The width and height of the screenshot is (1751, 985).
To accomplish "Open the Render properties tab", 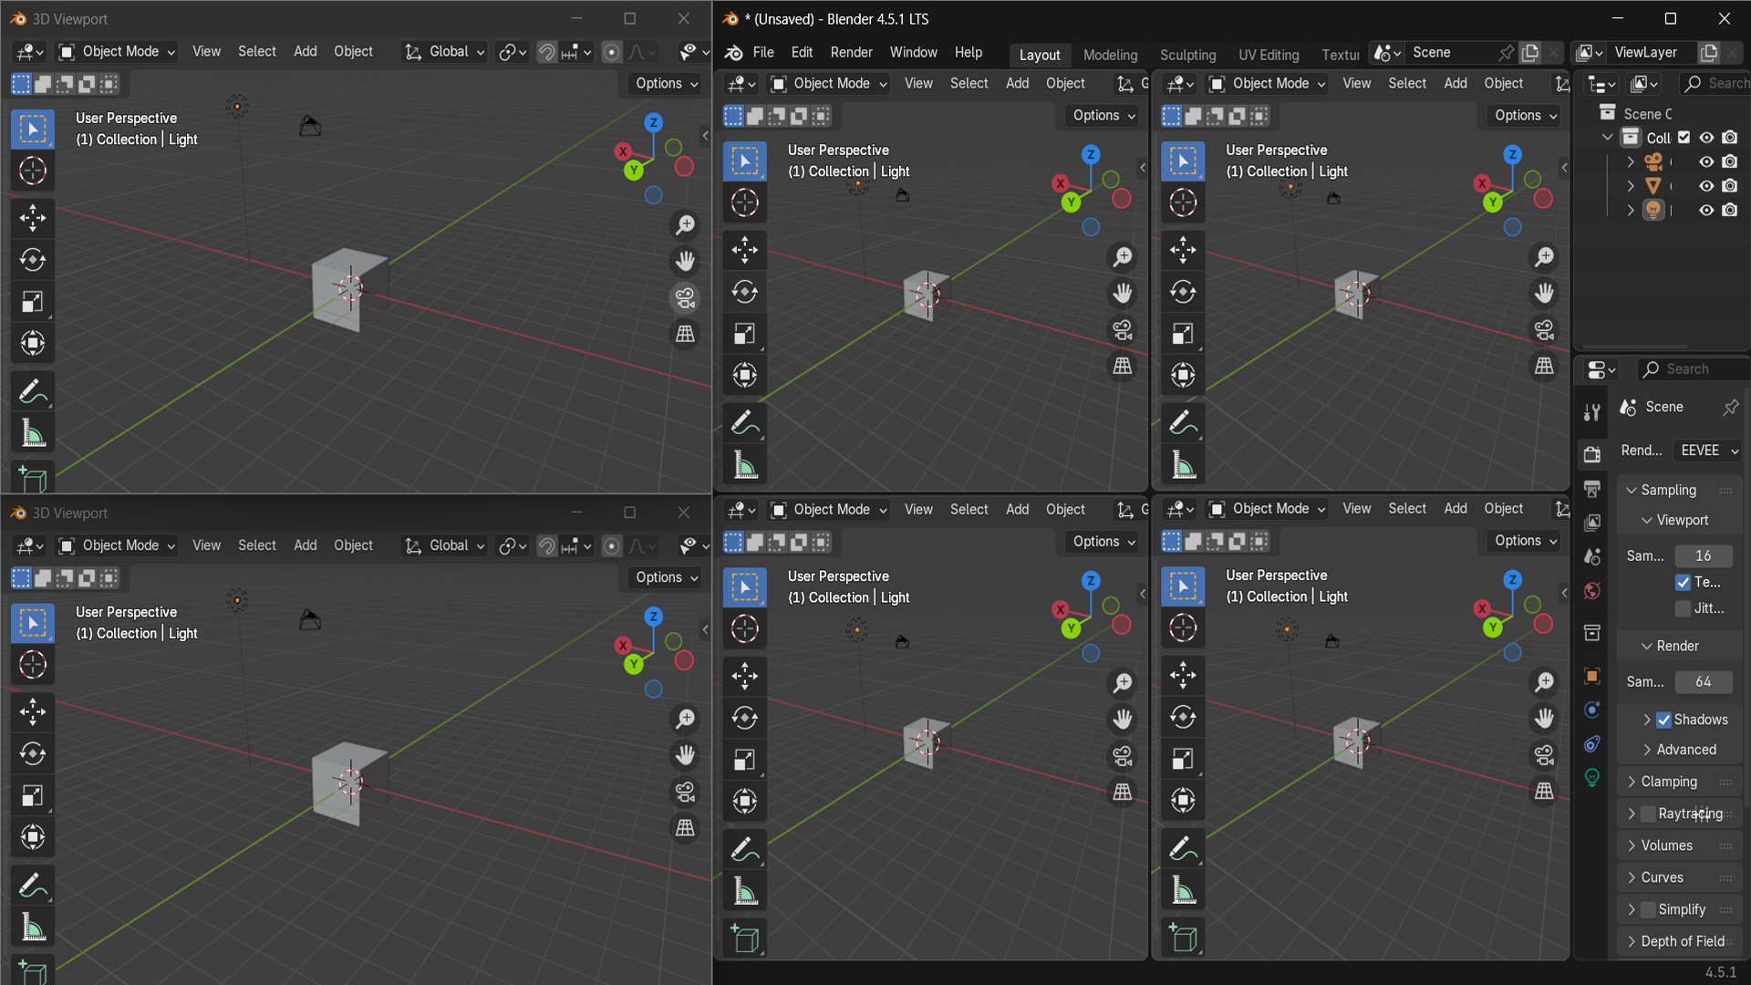I will point(1592,454).
